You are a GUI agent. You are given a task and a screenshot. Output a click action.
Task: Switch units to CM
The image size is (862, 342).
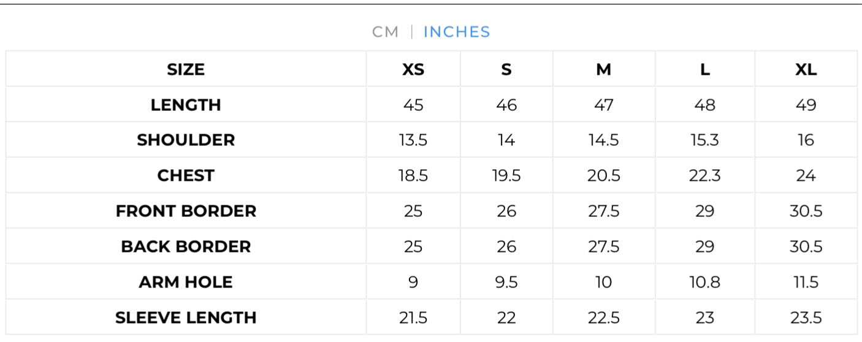pyautogui.click(x=385, y=32)
